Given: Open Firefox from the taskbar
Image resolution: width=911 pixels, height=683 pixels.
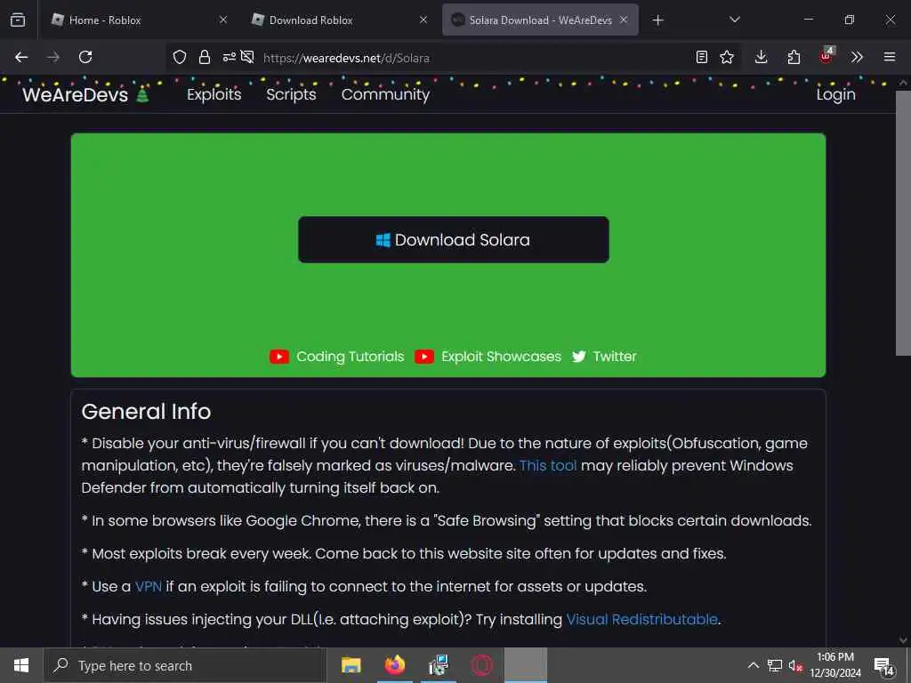Looking at the screenshot, I should [394, 665].
